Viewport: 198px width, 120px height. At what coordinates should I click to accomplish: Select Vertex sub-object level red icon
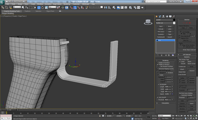tap(184, 23)
